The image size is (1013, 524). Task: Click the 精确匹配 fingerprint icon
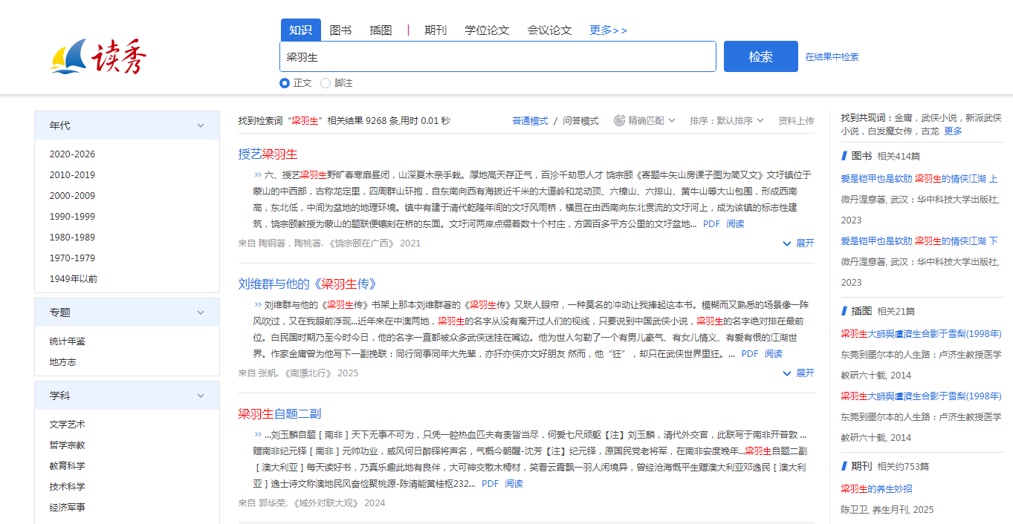(619, 120)
